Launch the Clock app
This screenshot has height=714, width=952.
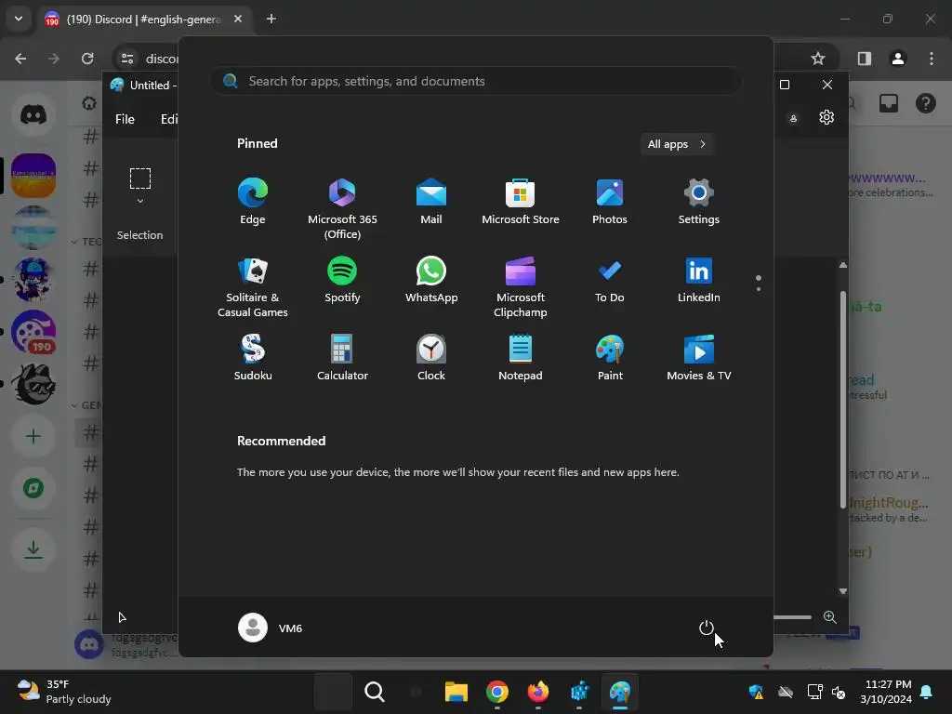(431, 358)
